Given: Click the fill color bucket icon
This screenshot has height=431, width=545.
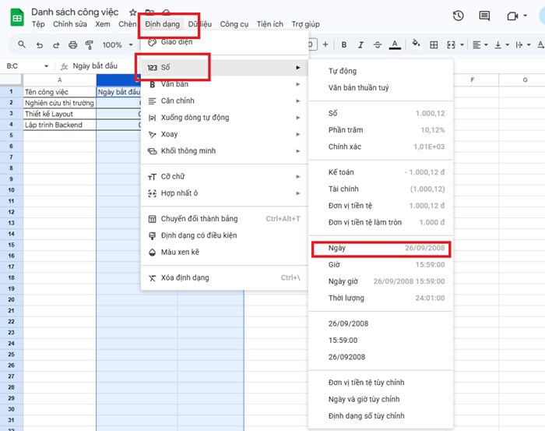Looking at the screenshot, I should click(416, 44).
